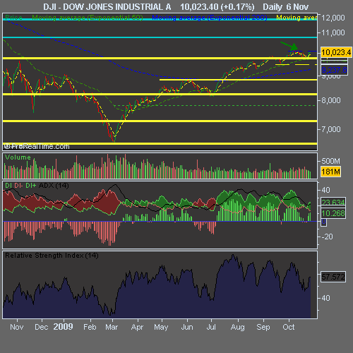The width and height of the screenshot is (353, 353).
Task: Click the 23.634 DI+ value box
Action: click(333, 202)
